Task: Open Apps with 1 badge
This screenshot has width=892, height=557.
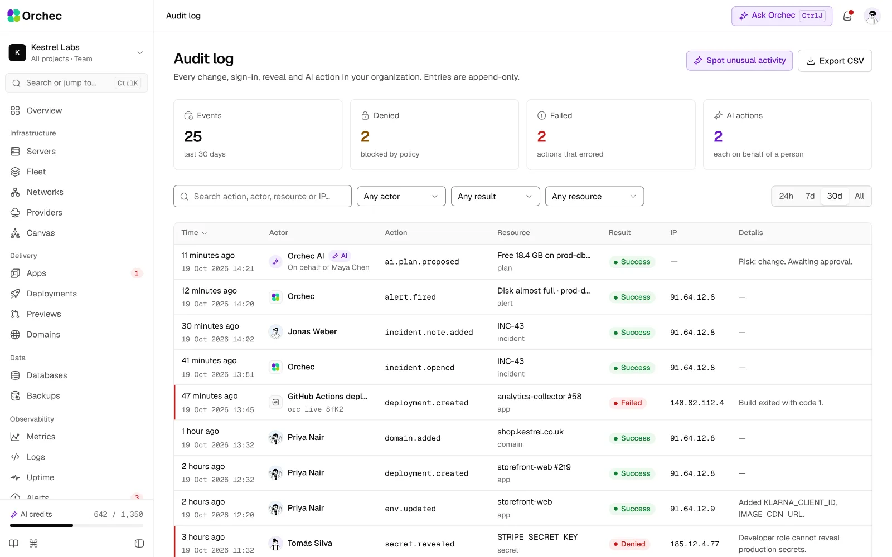Action: (x=76, y=273)
